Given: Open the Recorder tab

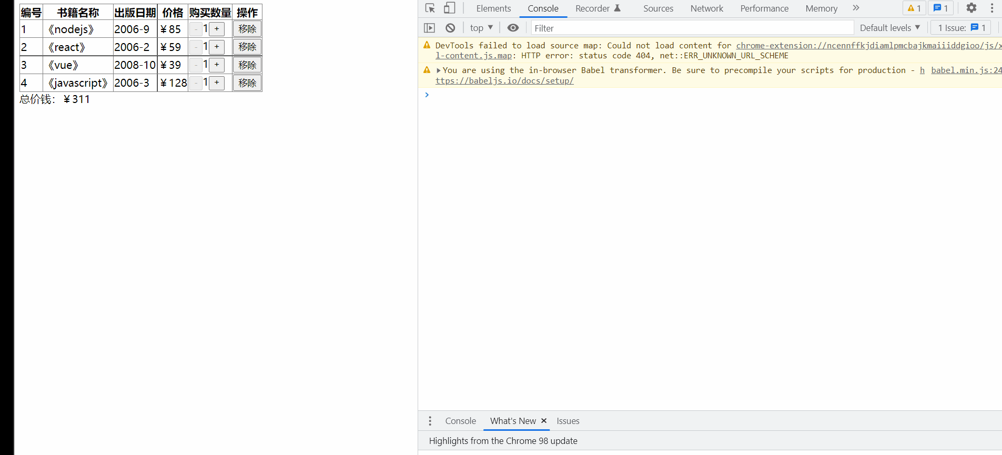Looking at the screenshot, I should point(598,8).
